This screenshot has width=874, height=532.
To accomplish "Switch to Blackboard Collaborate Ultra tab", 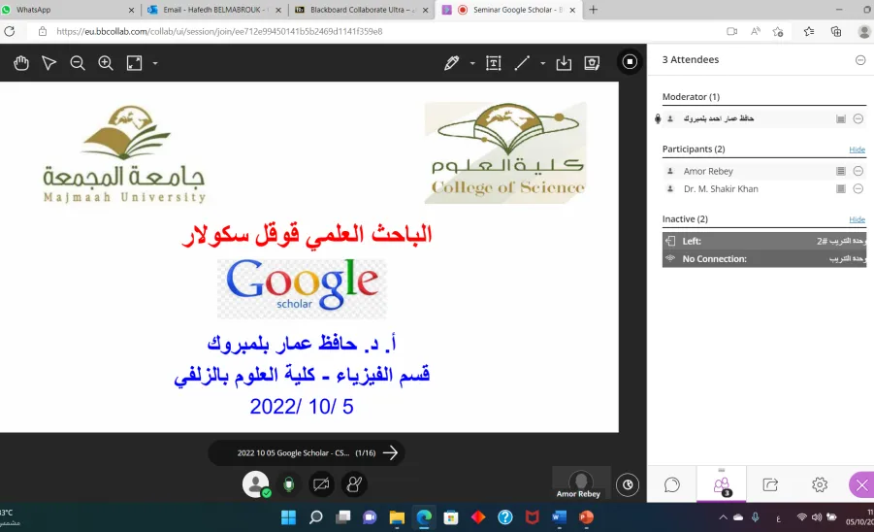I will click(363, 10).
